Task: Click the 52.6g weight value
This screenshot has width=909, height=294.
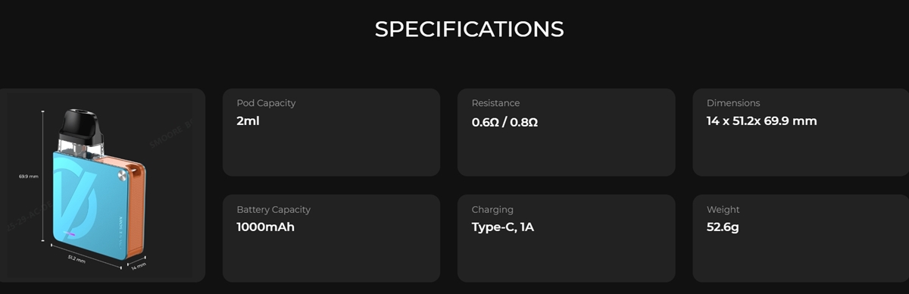Action: pyautogui.click(x=723, y=227)
